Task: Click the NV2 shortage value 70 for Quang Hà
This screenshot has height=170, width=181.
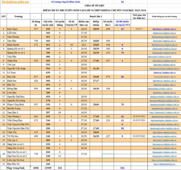Action: (122, 53)
